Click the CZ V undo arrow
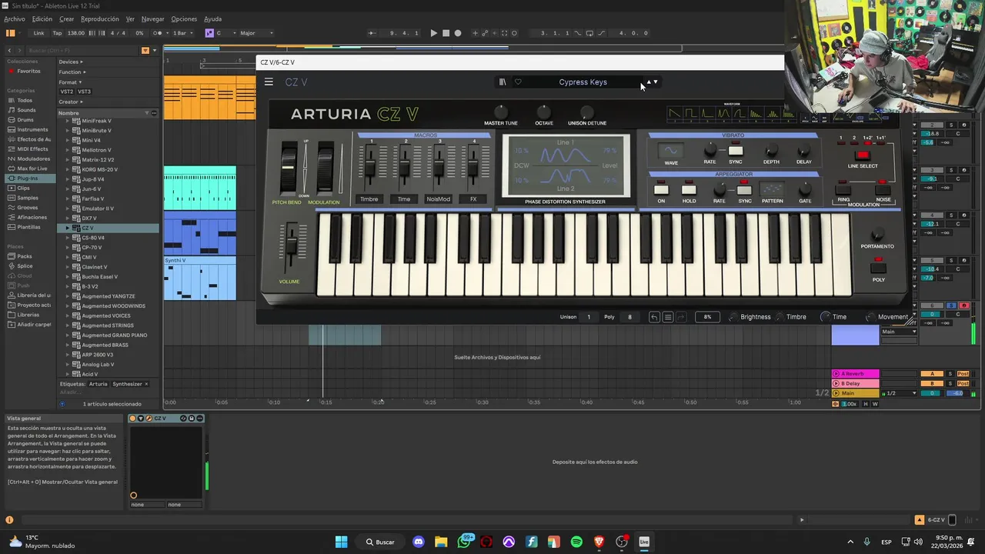 [x=654, y=317]
